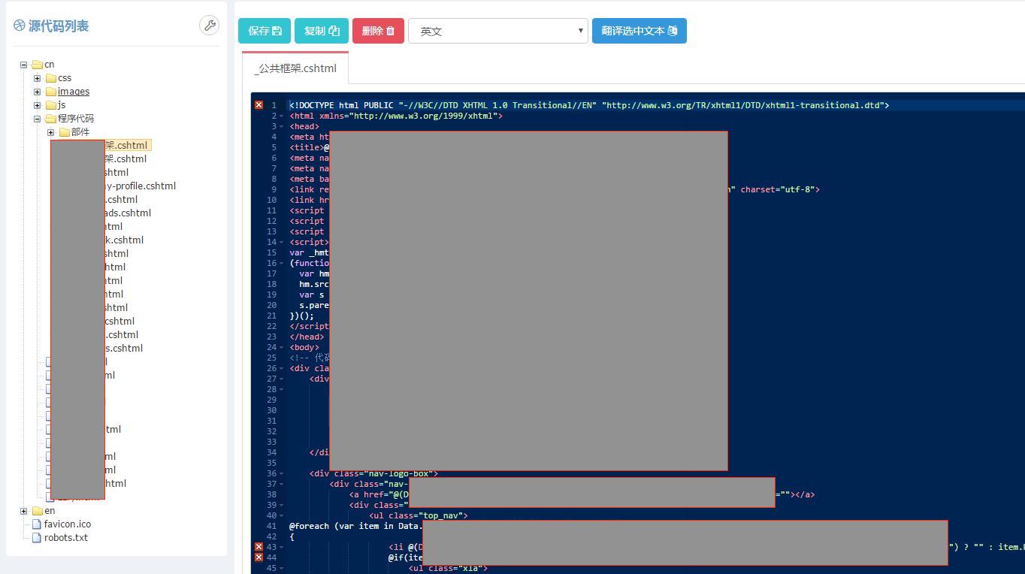Fold the body block at line 24
The height and width of the screenshot is (574, 1025).
(282, 347)
